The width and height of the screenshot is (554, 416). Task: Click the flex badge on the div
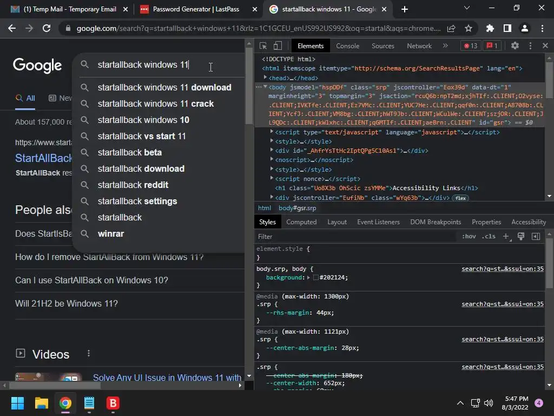(x=460, y=198)
